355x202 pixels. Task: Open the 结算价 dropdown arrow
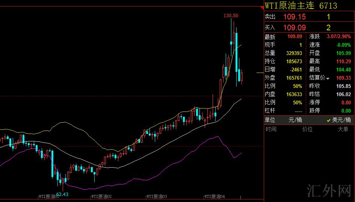tap(328, 79)
